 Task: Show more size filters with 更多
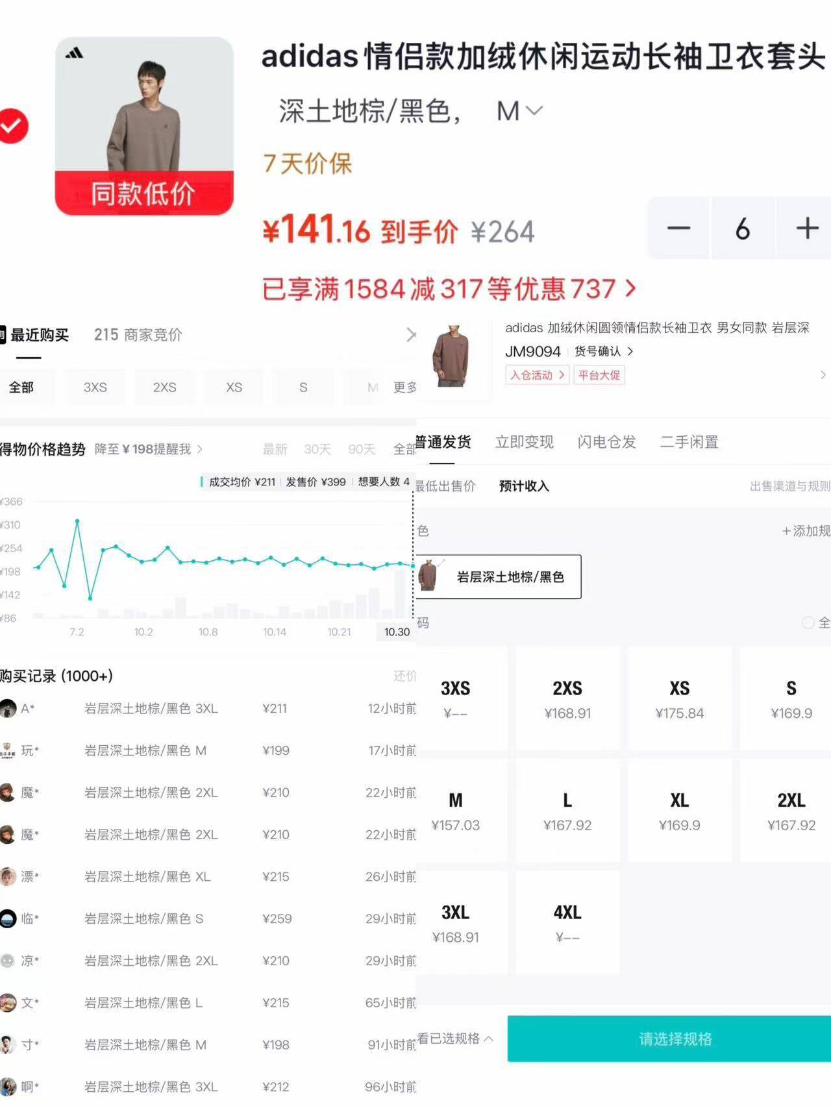[404, 388]
